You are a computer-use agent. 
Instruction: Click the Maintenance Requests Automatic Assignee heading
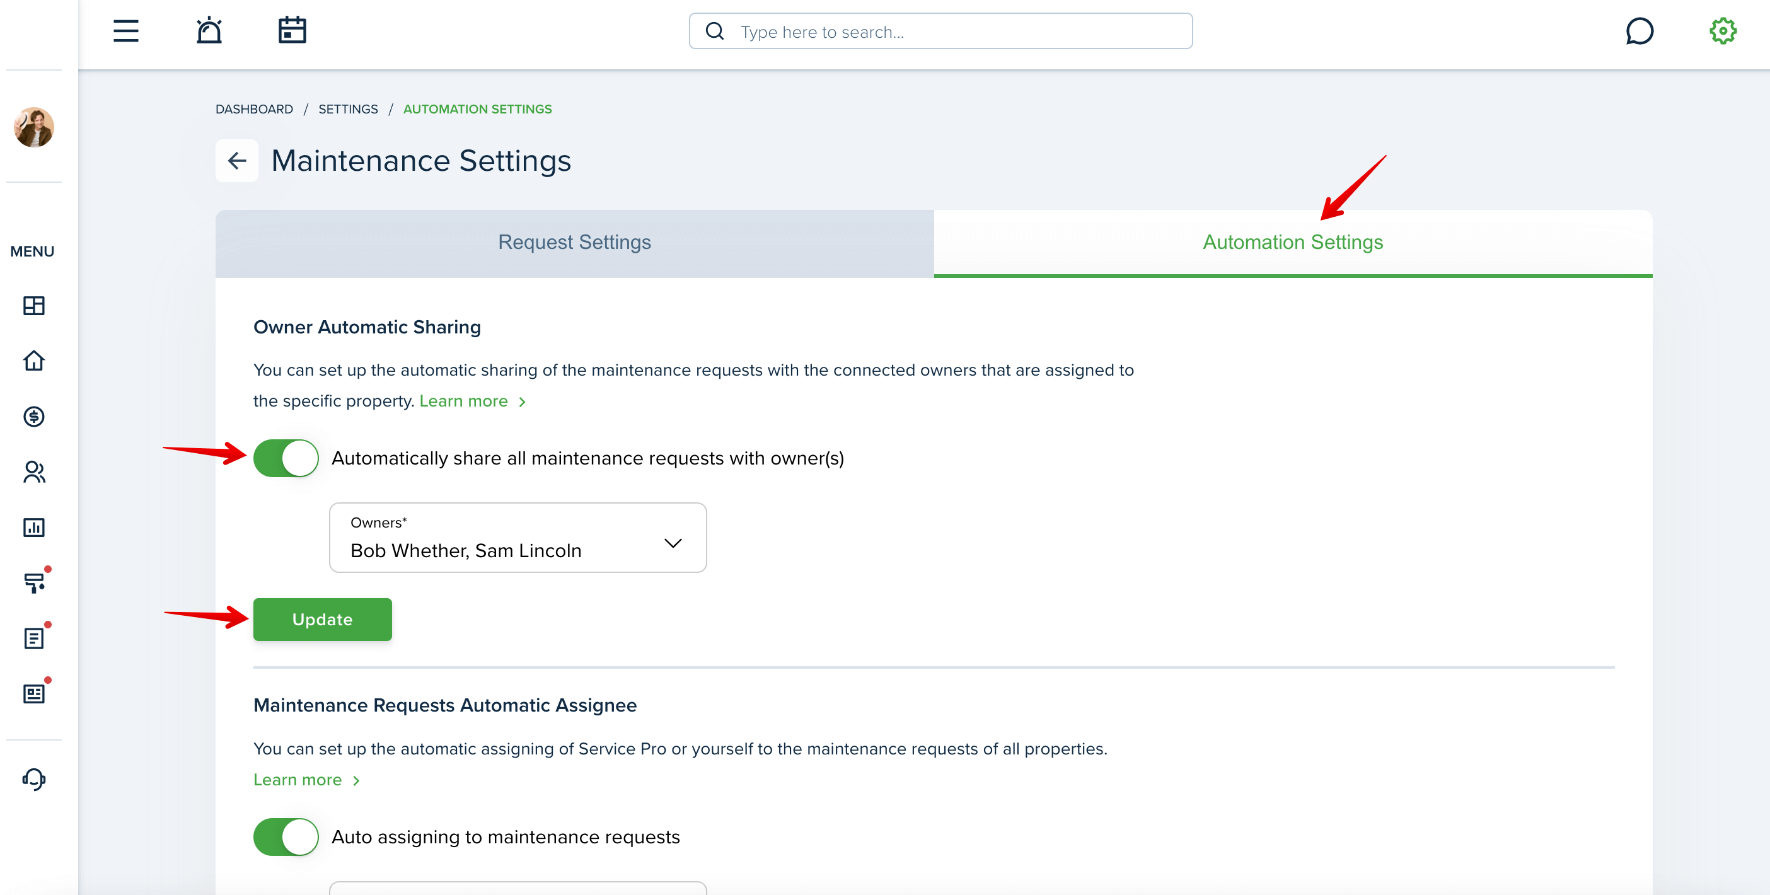[x=444, y=705]
